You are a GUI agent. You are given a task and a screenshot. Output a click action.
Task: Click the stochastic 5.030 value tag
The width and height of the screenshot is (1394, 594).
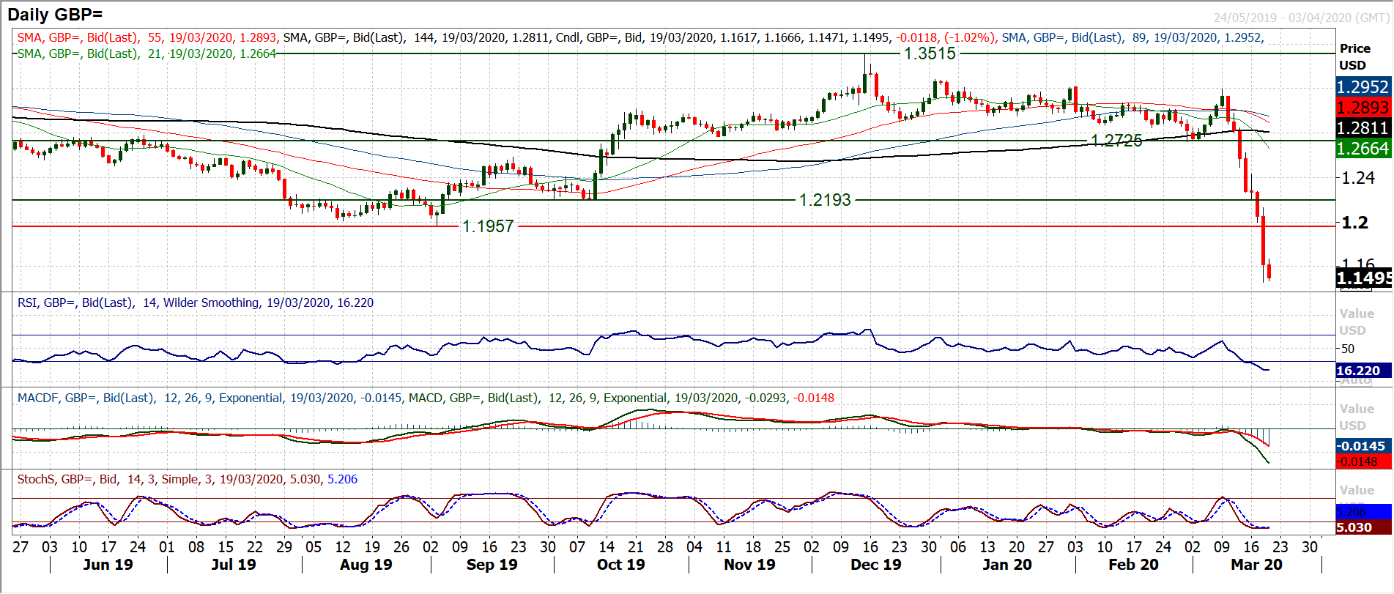click(1363, 527)
